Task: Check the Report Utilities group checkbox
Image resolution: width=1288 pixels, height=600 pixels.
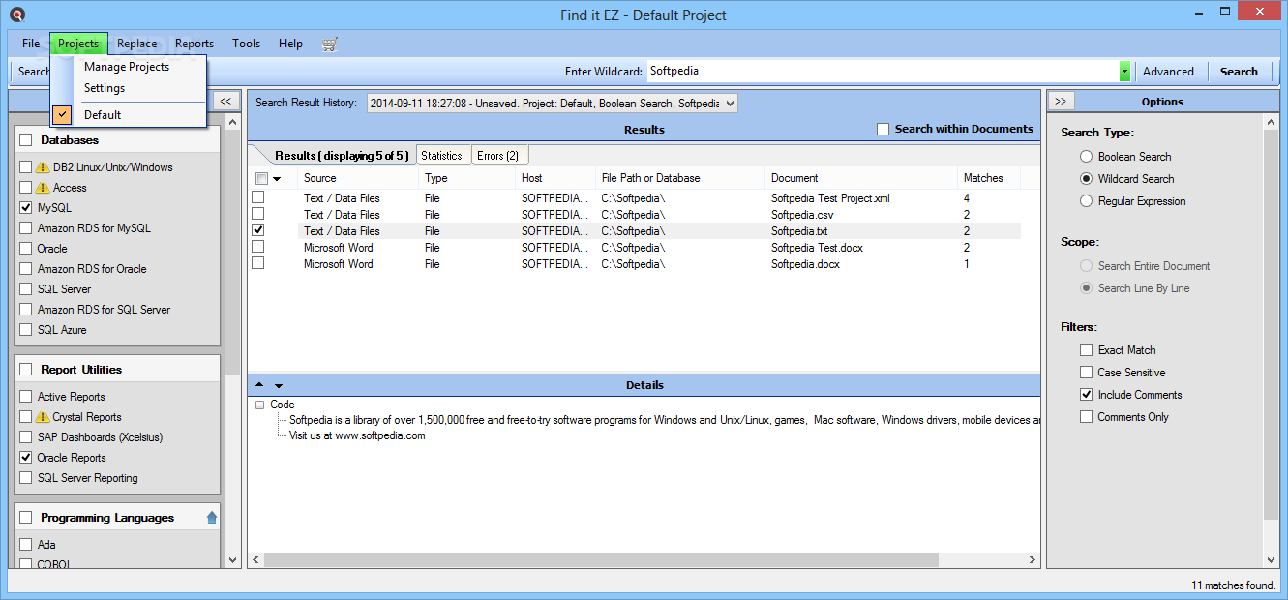Action: coord(26,370)
